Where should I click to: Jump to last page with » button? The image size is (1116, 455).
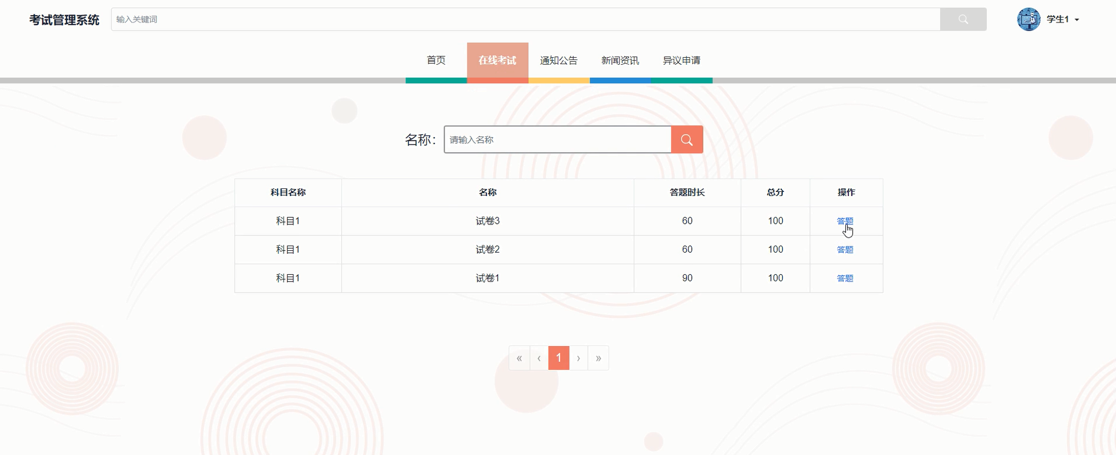598,358
